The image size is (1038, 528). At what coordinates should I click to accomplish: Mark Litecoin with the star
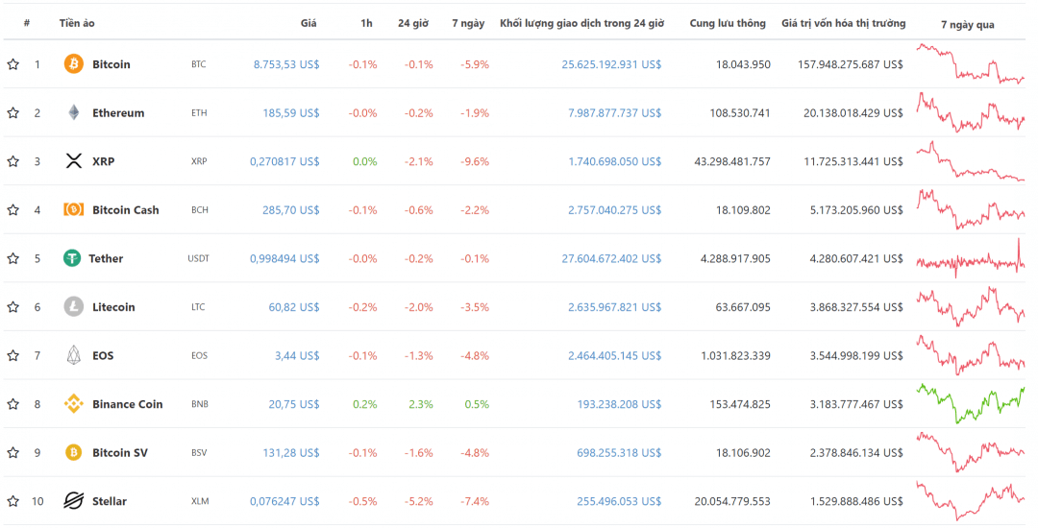(x=13, y=306)
